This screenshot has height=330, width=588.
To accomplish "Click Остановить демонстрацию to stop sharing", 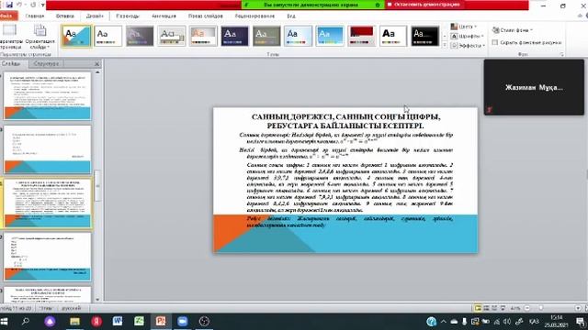I will click(424, 5).
